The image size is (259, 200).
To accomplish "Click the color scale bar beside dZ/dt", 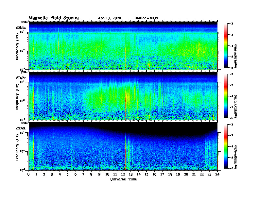I will coord(226,146).
